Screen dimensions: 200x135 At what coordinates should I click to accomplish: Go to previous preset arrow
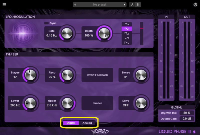click(75, 4)
